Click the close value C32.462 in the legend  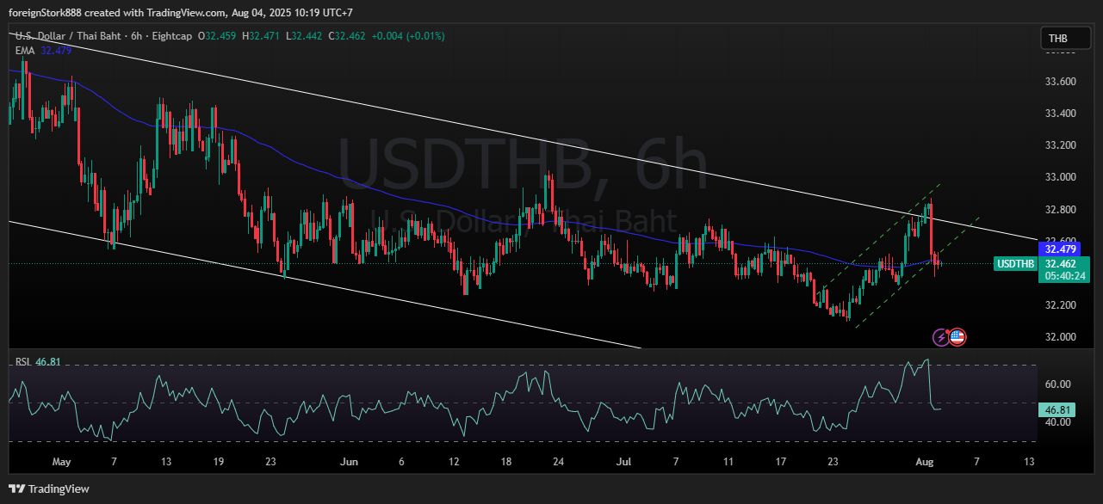tap(347, 36)
